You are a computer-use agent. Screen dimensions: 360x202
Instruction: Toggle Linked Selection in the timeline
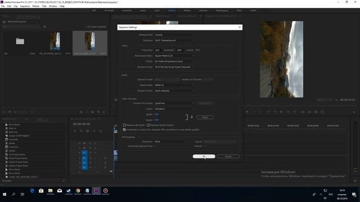click(88, 131)
